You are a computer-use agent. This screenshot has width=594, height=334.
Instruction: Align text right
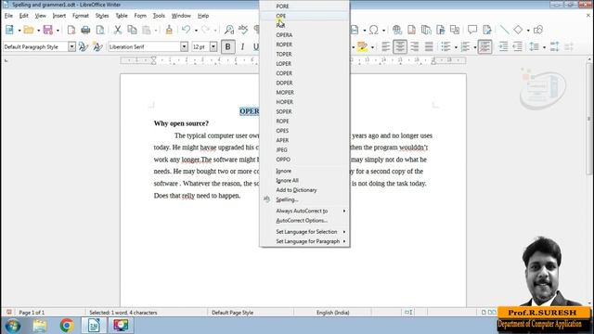(x=415, y=46)
